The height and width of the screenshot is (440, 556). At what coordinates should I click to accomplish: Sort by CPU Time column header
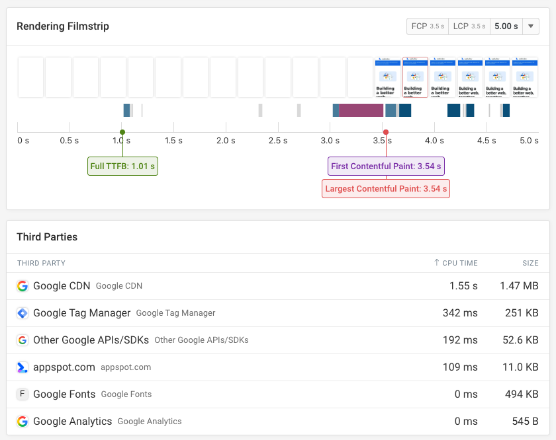point(455,263)
